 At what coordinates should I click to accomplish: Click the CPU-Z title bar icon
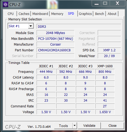click(x=5, y=4)
